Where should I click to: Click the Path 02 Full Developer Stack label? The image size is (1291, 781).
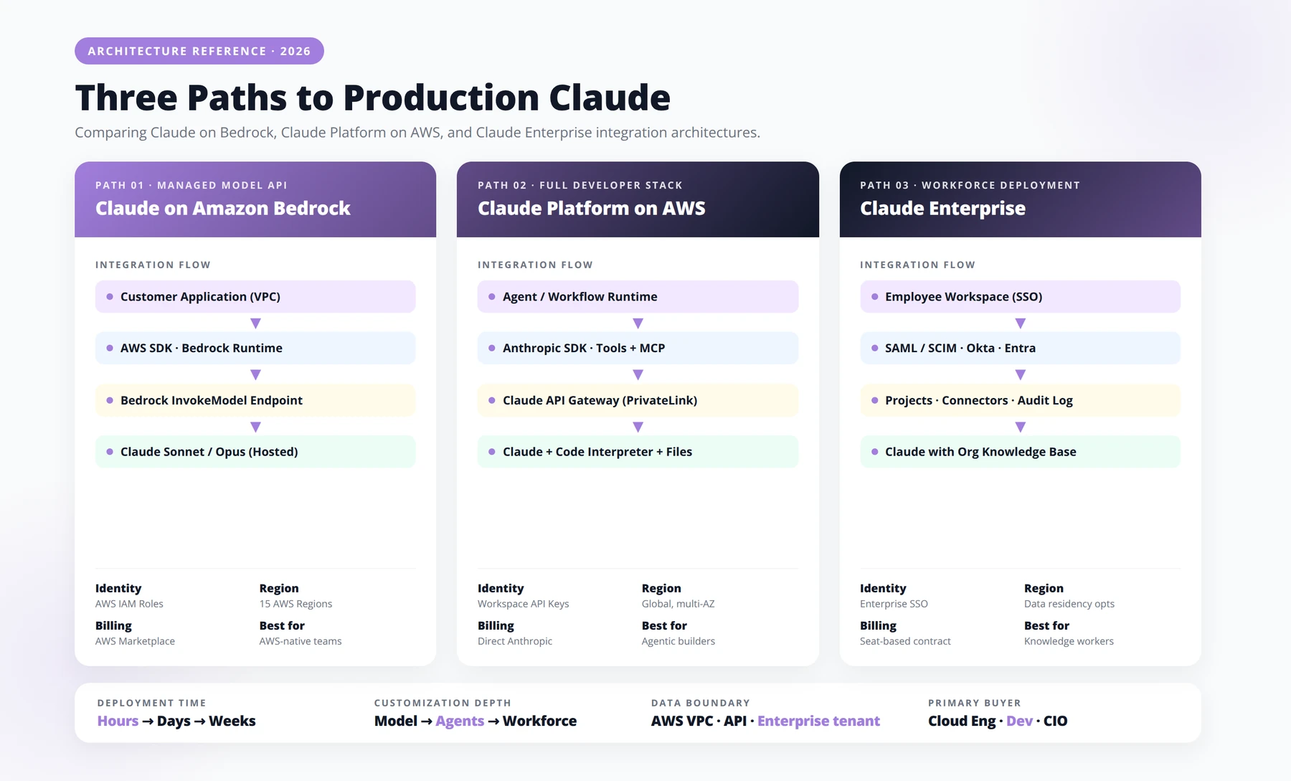pos(580,185)
